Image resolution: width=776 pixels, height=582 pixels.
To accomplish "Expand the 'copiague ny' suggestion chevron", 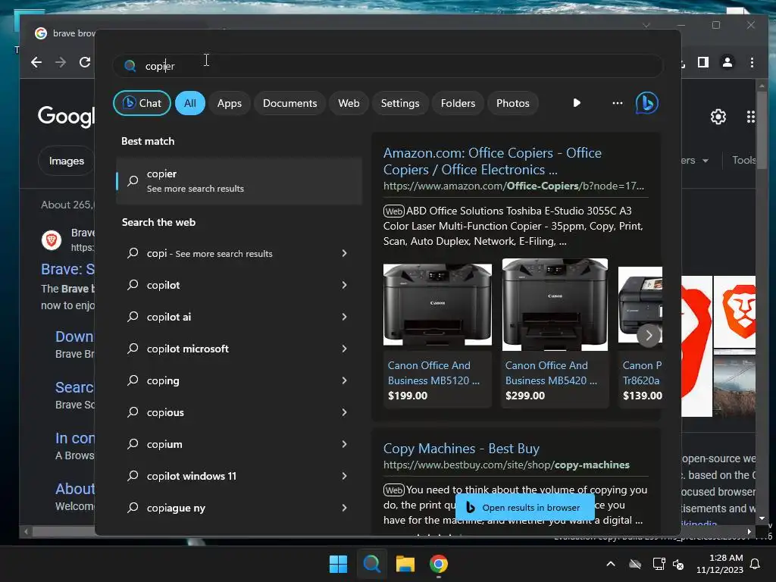I will coord(345,508).
